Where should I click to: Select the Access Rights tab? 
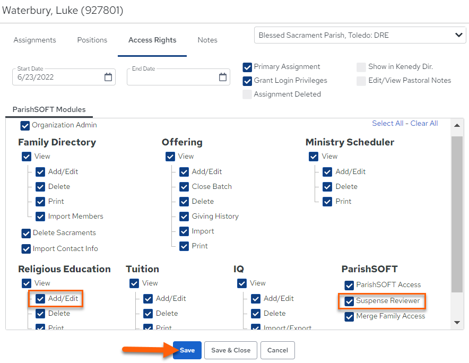pyautogui.click(x=152, y=40)
